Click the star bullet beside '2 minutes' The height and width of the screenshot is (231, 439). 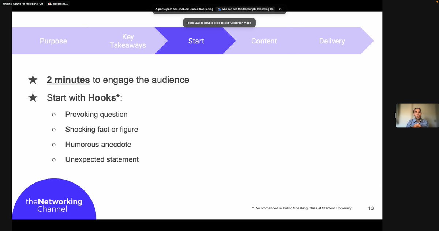point(33,80)
